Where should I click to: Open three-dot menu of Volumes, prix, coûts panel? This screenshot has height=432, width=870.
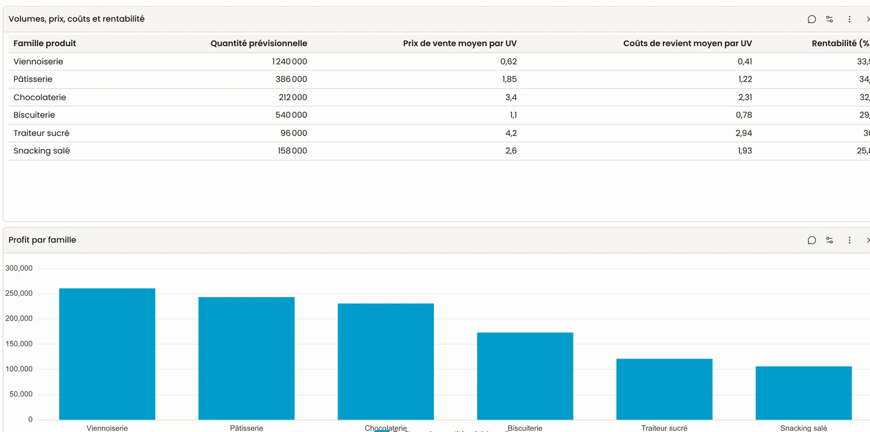click(x=849, y=19)
